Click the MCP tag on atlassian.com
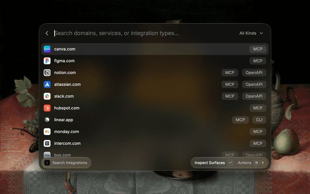The width and height of the screenshot is (310, 194). click(230, 84)
